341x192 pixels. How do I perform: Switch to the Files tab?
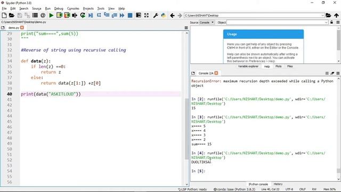[x=290, y=66]
